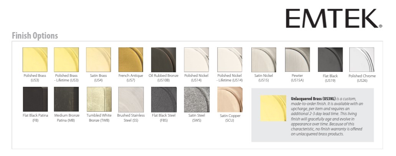This screenshot has width=396, height=156.
Task: Click the 'Satin Nickel (US15)' label
Action: tap(264, 78)
